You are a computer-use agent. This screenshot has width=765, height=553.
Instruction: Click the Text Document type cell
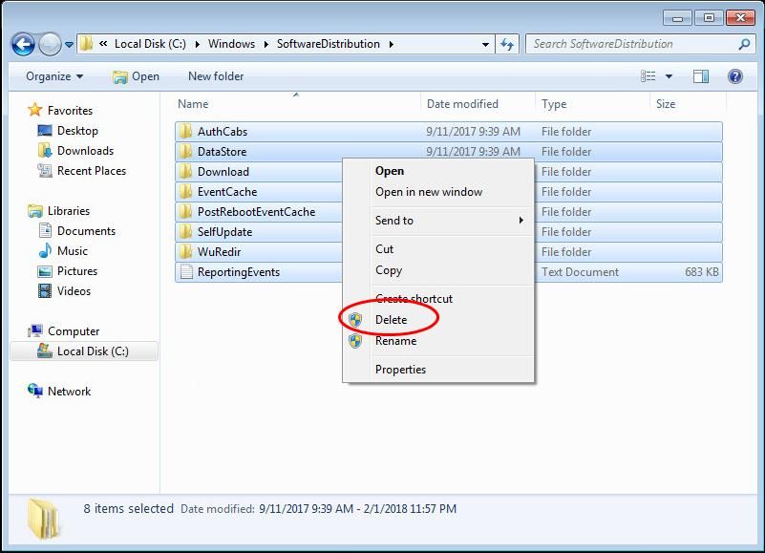(x=580, y=272)
